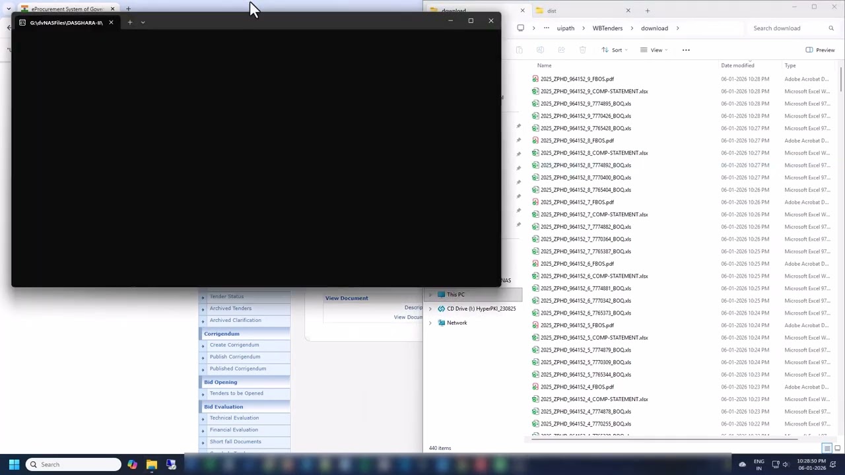The image size is (845, 475).
Task: Switch to large thumbnails view icon
Action: 837,448
